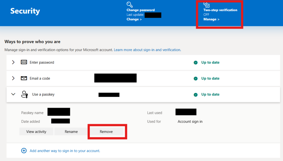Viewport: 283px width, 161px height.
Task: Open Learn more about sign-in and verification
Action: click(x=147, y=50)
